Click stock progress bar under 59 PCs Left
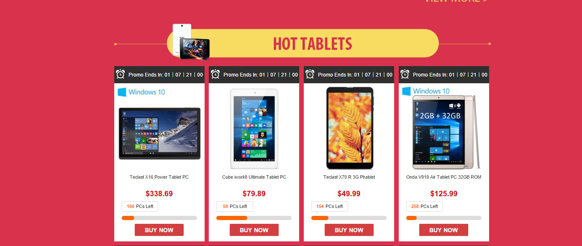582x246 pixels. point(254,218)
